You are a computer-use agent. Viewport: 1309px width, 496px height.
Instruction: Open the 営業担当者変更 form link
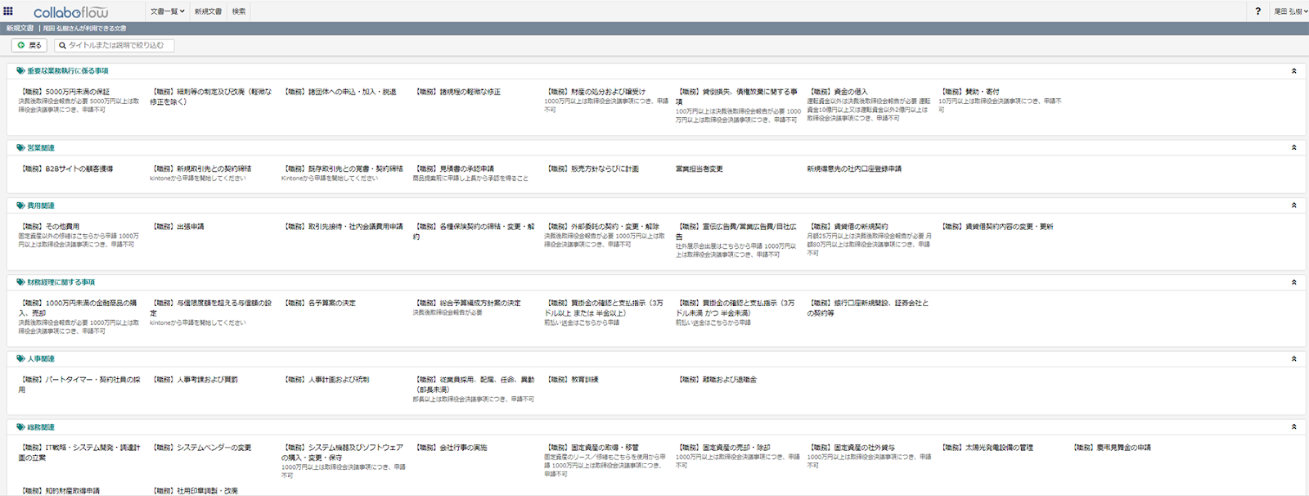tap(699, 169)
